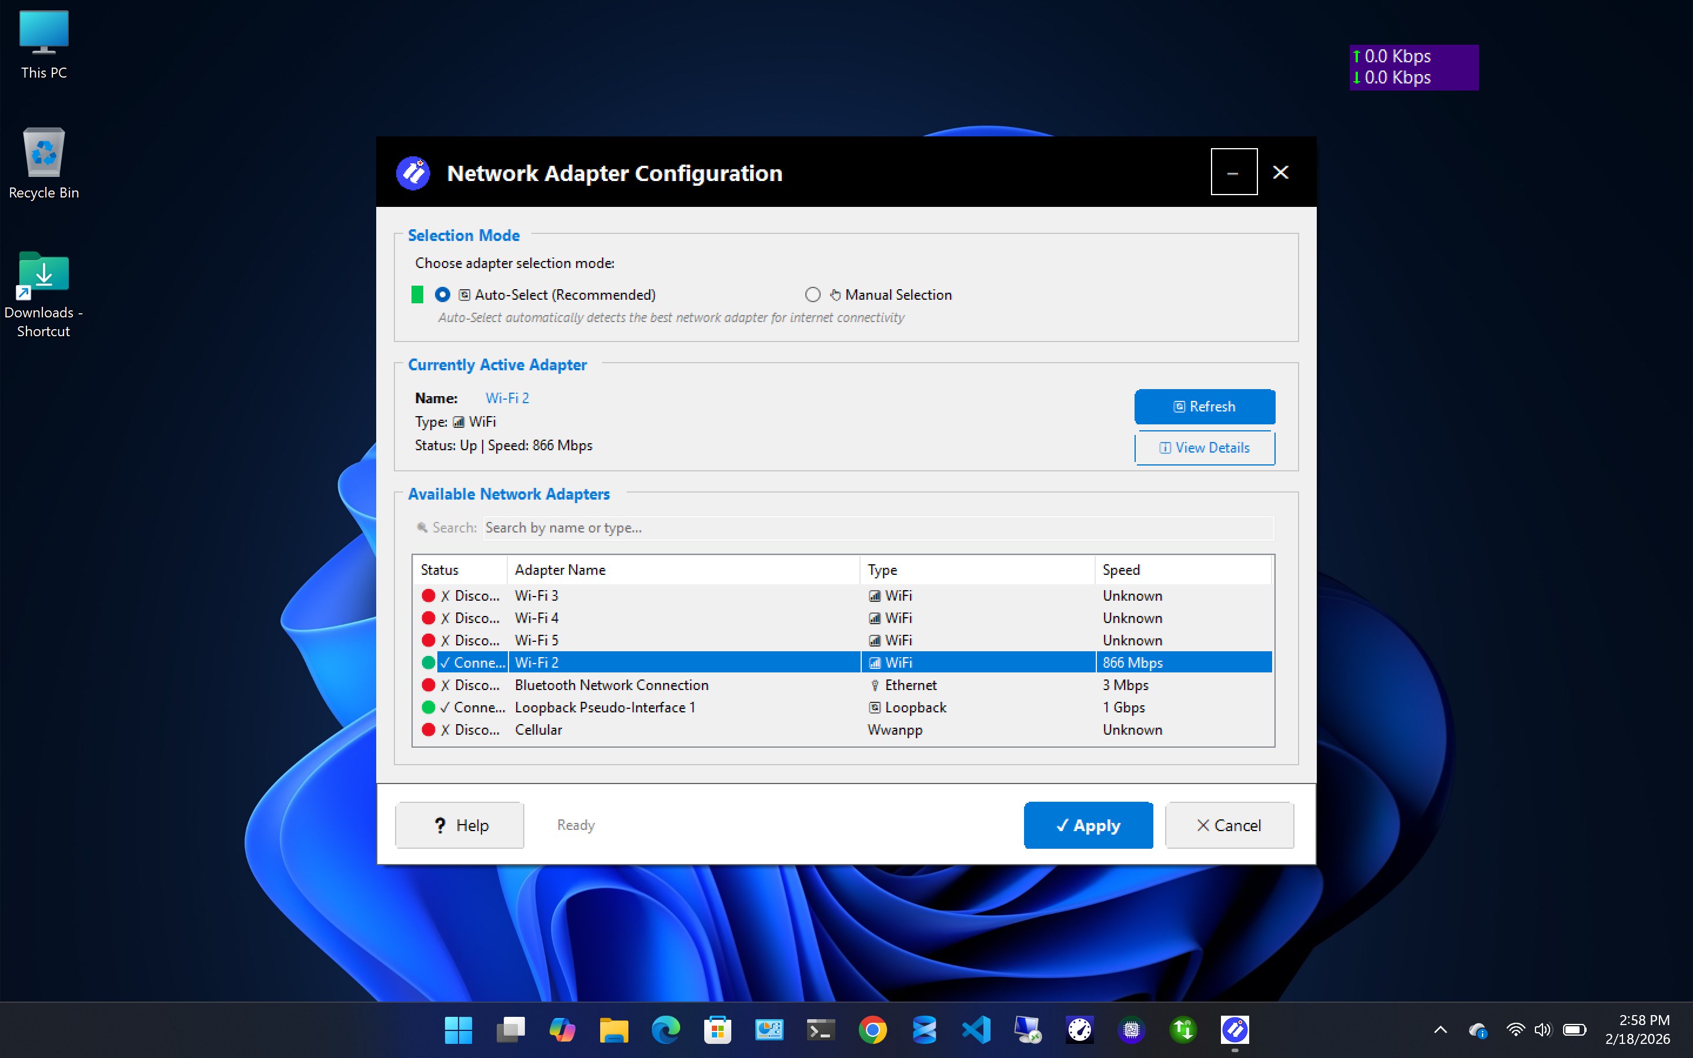Viewport: 1693px width, 1058px height.
Task: Show hidden icons in system tray
Action: [x=1440, y=1029]
